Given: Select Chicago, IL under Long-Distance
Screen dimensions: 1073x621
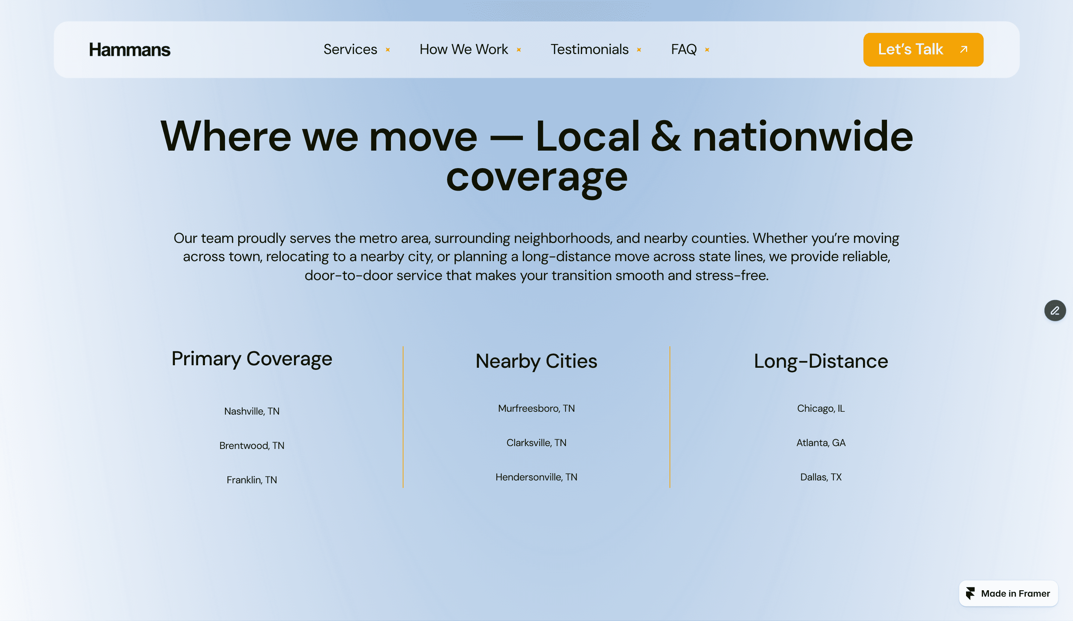Looking at the screenshot, I should click(820, 408).
